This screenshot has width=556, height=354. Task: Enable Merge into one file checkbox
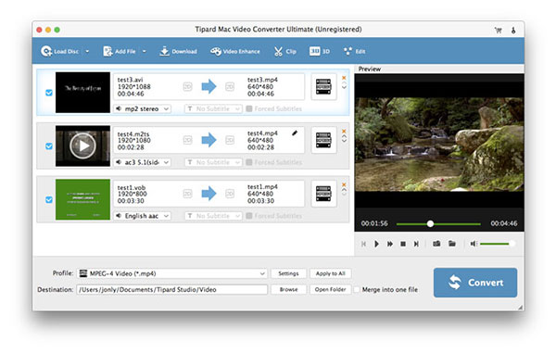357,289
